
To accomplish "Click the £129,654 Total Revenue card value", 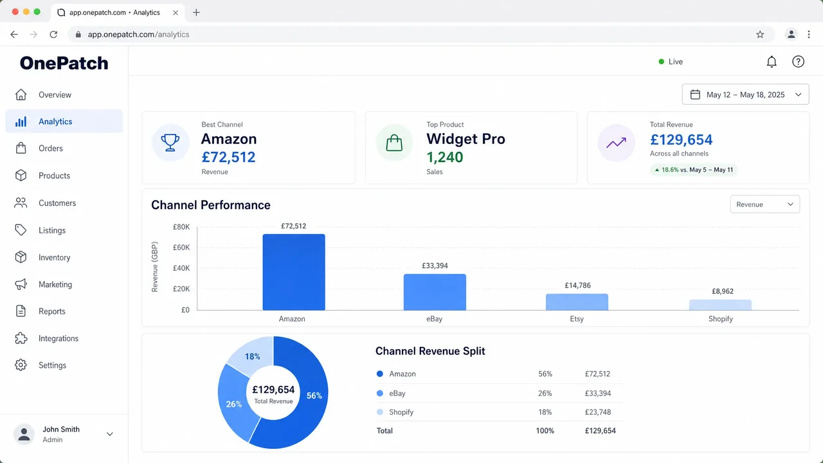I will (x=682, y=140).
